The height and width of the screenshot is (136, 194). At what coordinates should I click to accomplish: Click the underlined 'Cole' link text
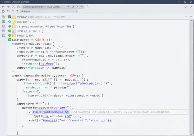[x=27, y=31]
